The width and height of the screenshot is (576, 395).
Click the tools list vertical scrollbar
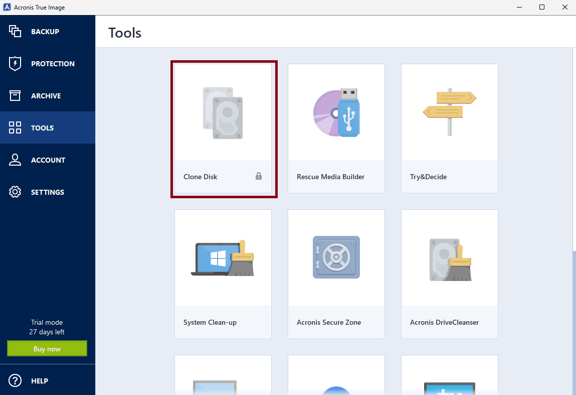[x=574, y=221]
